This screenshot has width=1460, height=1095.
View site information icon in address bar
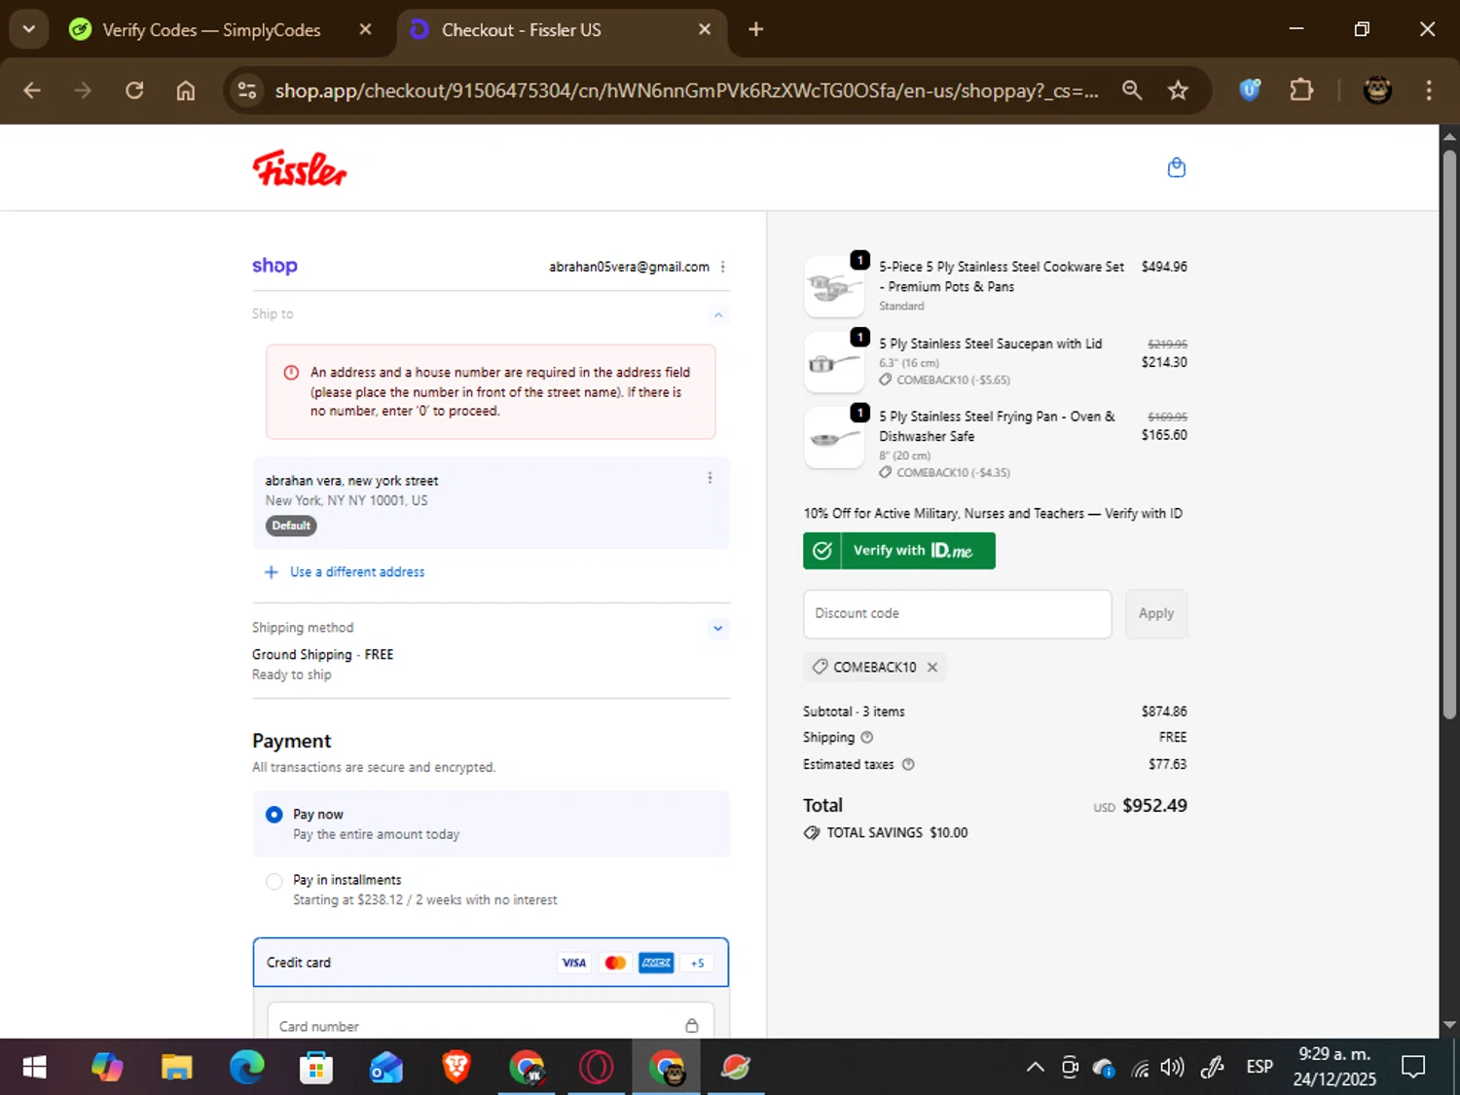tap(247, 91)
